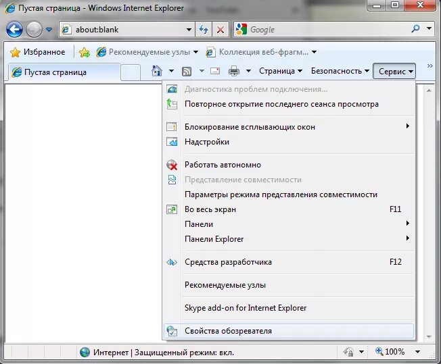Click the reopen last session icon
Image resolution: width=441 pixels, height=364 pixels.
pyautogui.click(x=172, y=104)
